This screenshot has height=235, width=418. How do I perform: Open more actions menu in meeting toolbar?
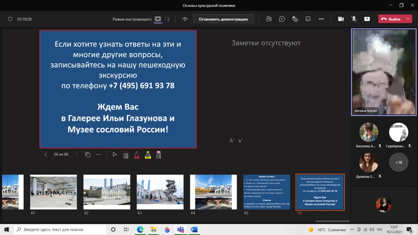coord(321,19)
